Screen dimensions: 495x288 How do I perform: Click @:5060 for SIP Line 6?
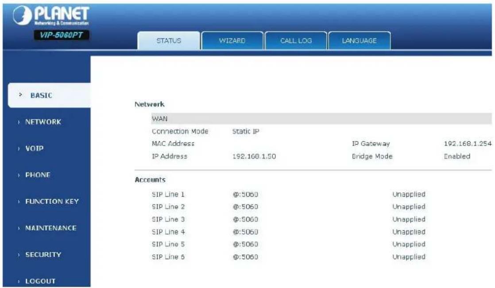(x=245, y=257)
